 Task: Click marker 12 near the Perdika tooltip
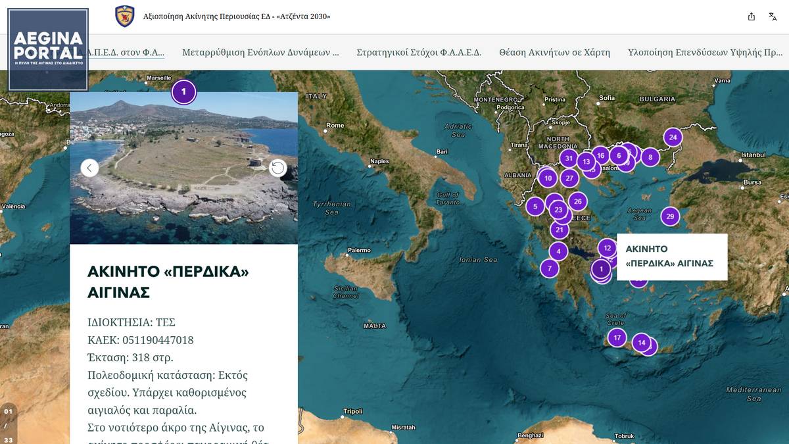606,248
